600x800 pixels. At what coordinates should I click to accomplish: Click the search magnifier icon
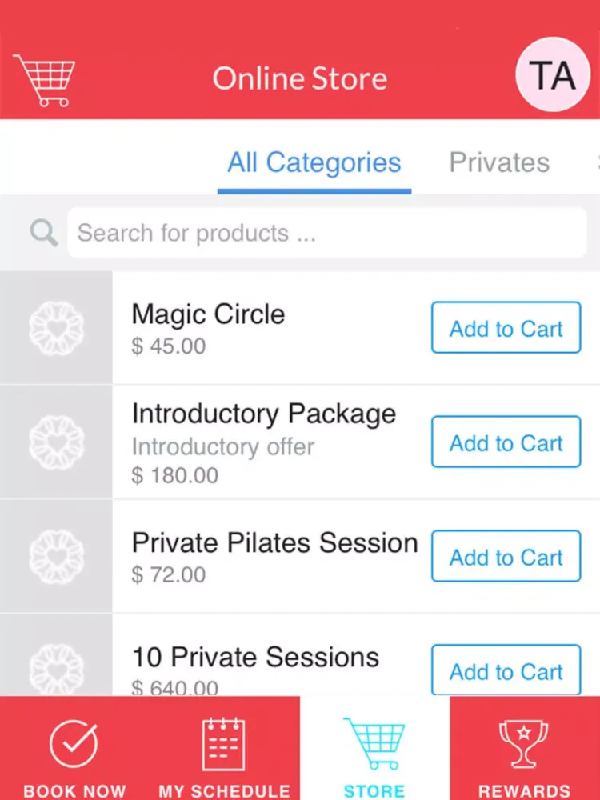click(43, 233)
